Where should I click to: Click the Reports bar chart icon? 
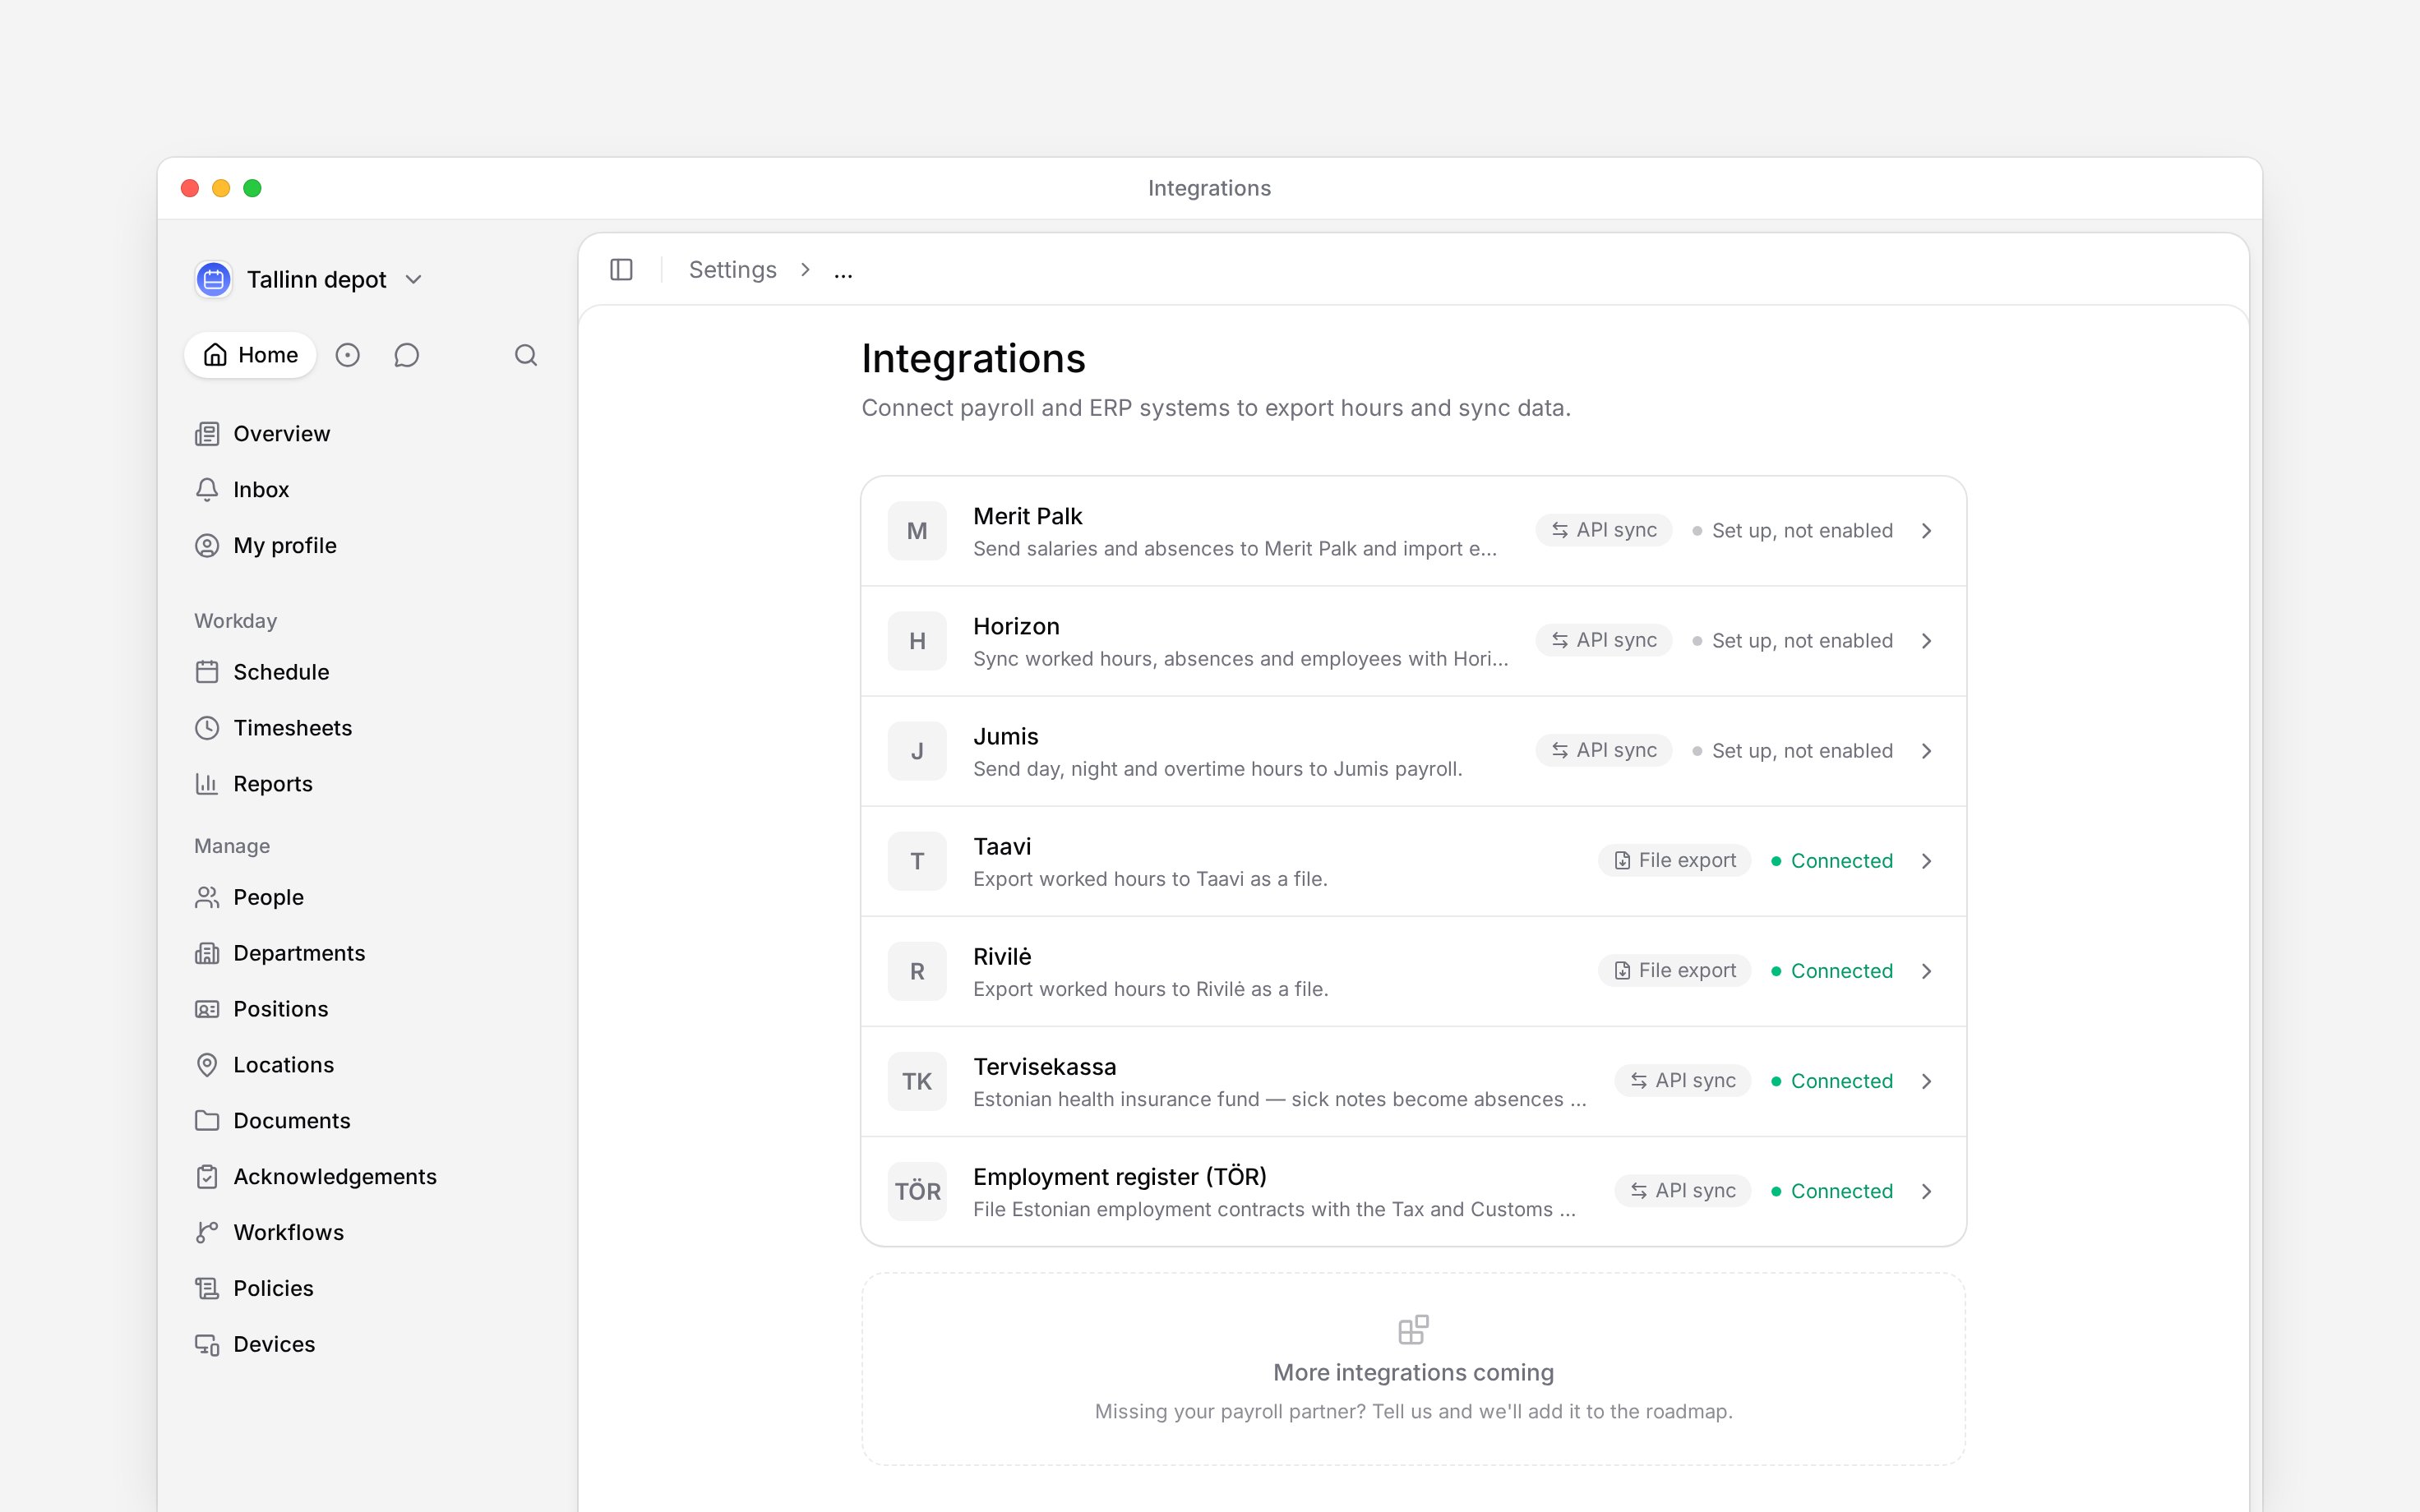point(207,784)
